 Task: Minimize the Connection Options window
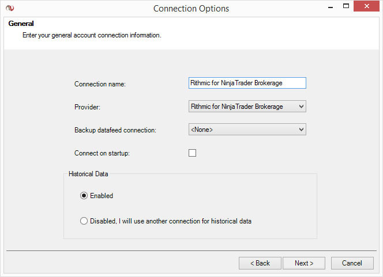tap(331, 7)
